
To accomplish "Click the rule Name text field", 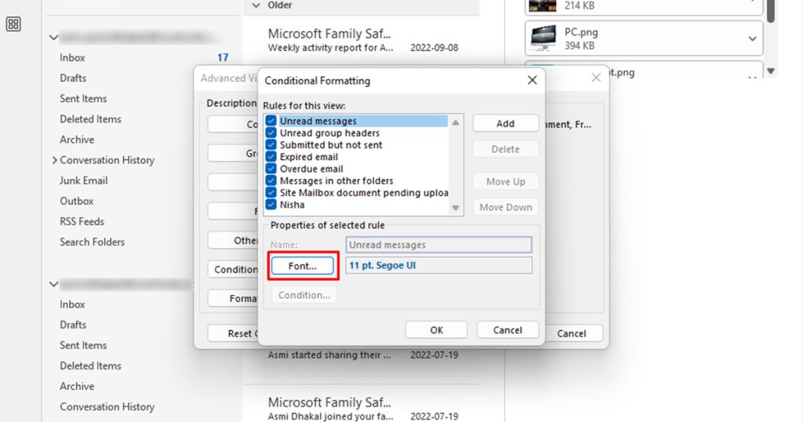I will (x=438, y=245).
